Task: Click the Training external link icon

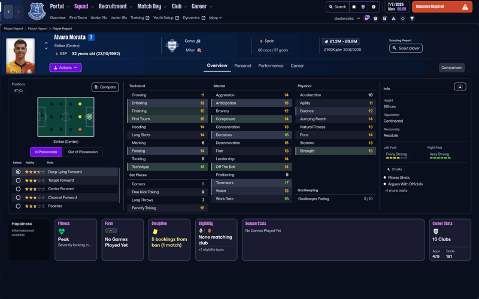Action: click(x=147, y=18)
